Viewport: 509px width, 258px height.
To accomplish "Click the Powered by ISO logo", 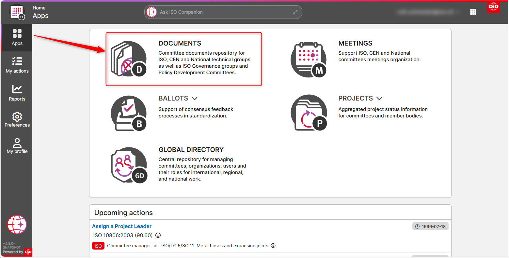I will tap(28, 252).
